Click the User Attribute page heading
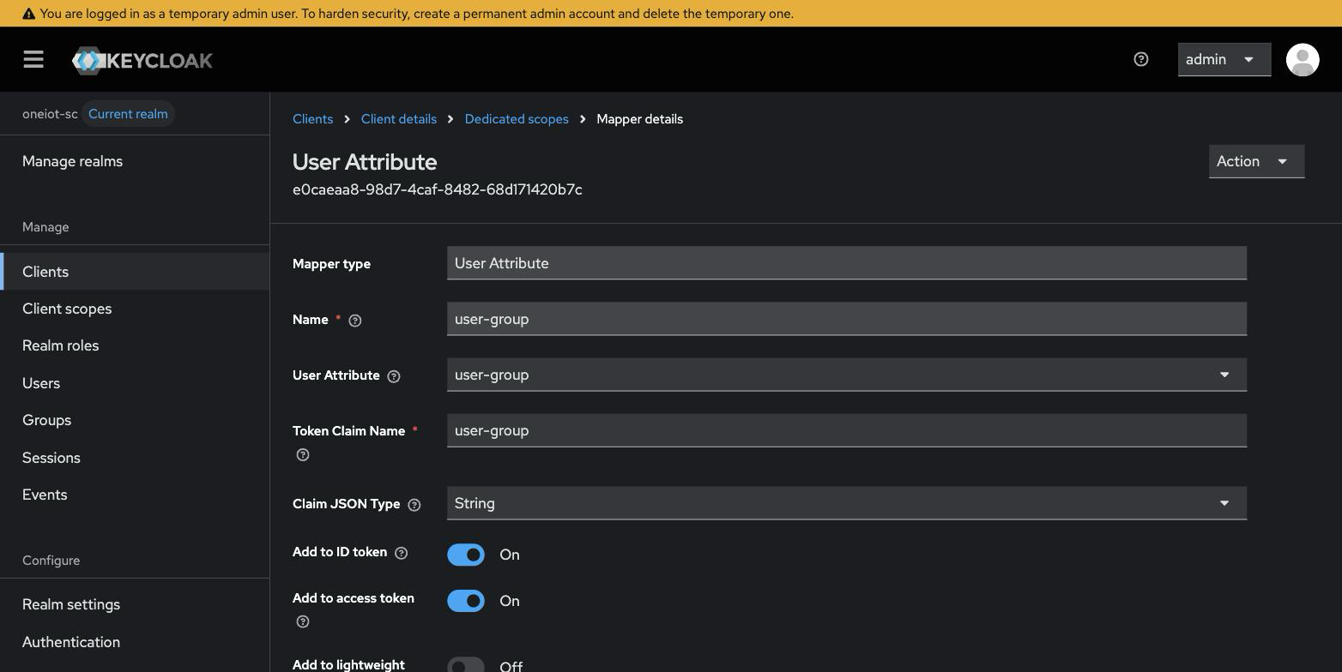The image size is (1342, 672). (x=365, y=162)
